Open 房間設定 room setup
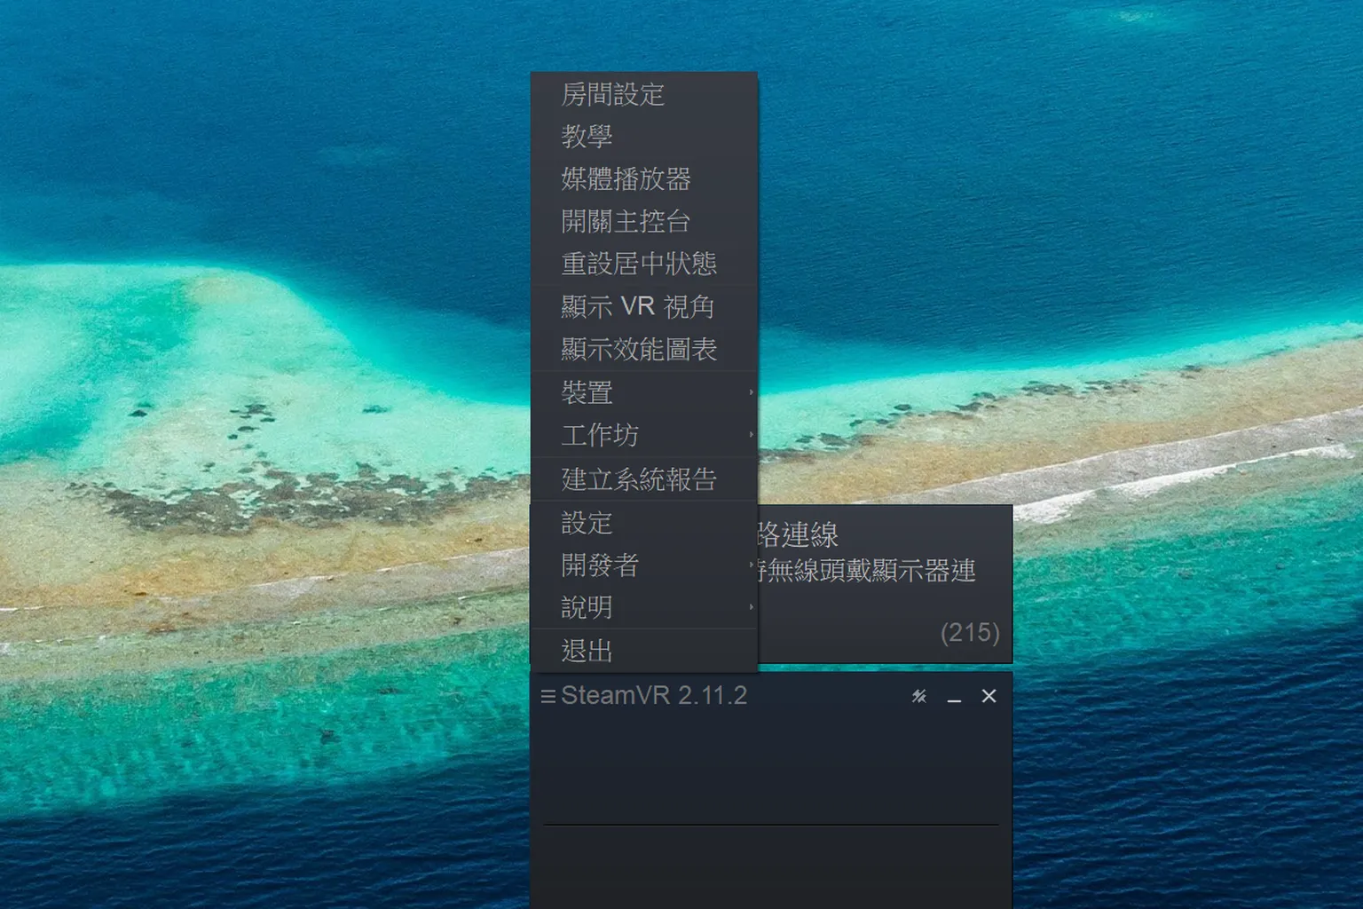 coord(614,95)
